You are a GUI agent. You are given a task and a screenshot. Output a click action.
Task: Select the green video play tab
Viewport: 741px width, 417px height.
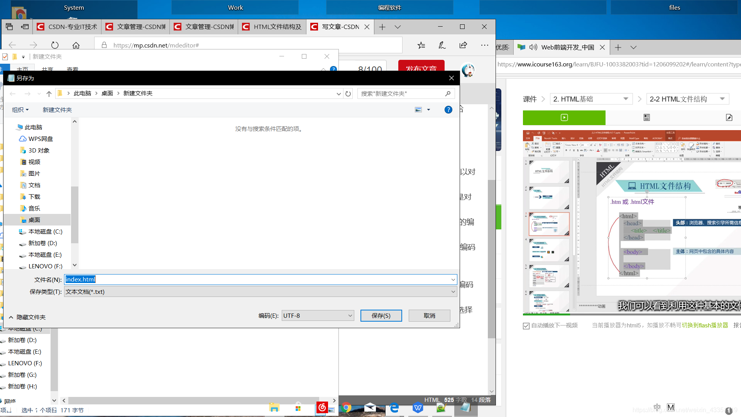[x=564, y=117]
